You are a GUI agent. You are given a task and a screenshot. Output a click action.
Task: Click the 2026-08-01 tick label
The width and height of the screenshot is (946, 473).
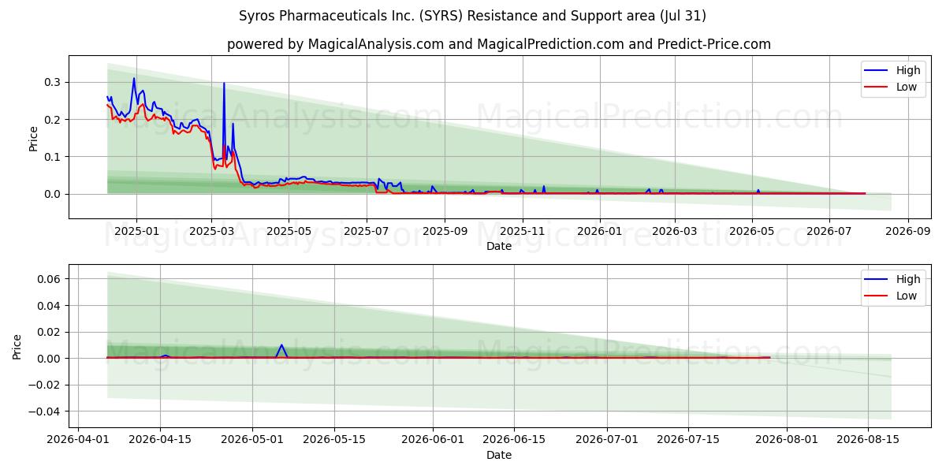[788, 440]
